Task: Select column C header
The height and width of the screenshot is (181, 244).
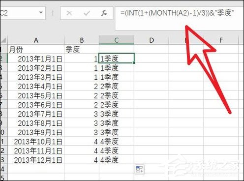Action: point(117,40)
